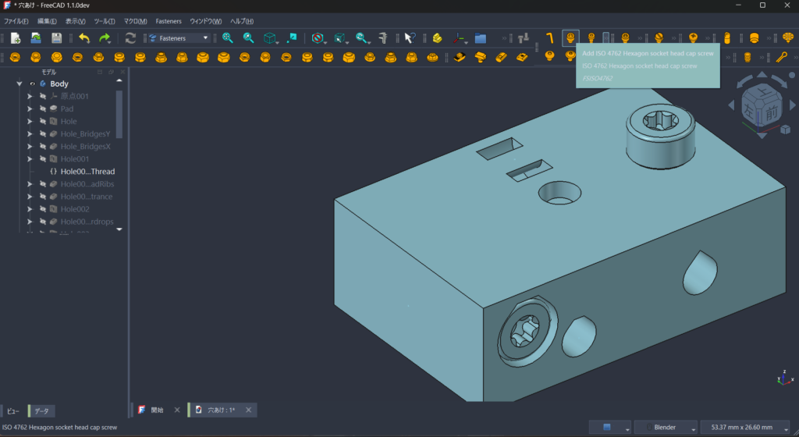Open the Fasteners workbench dropdown
The image size is (799, 437).
point(179,38)
